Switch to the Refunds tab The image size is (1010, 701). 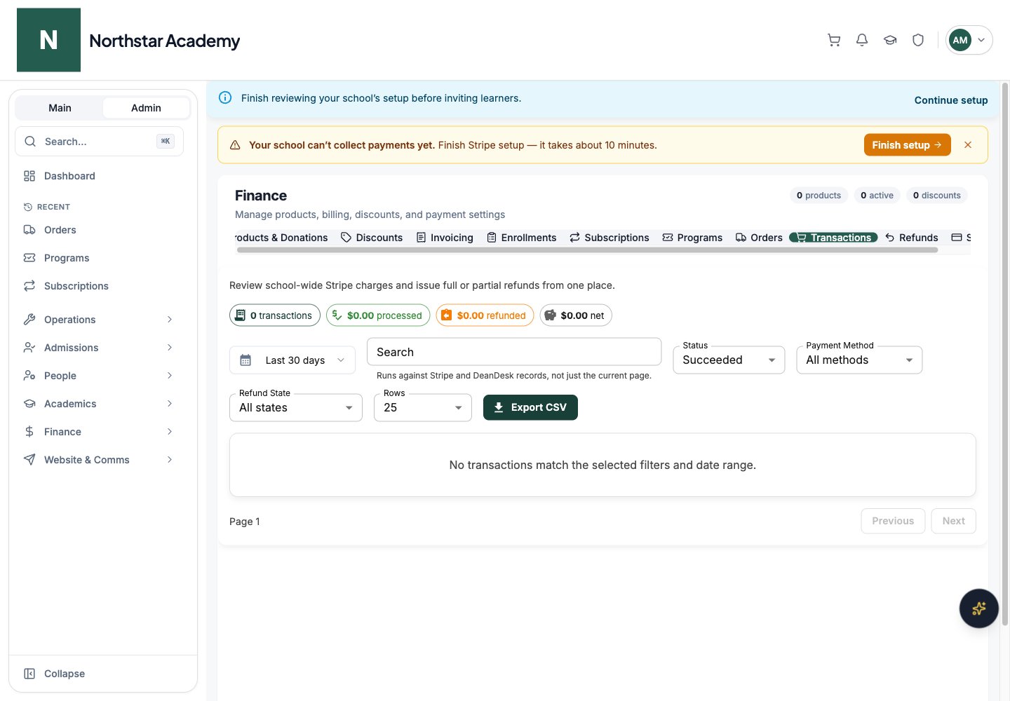click(911, 238)
